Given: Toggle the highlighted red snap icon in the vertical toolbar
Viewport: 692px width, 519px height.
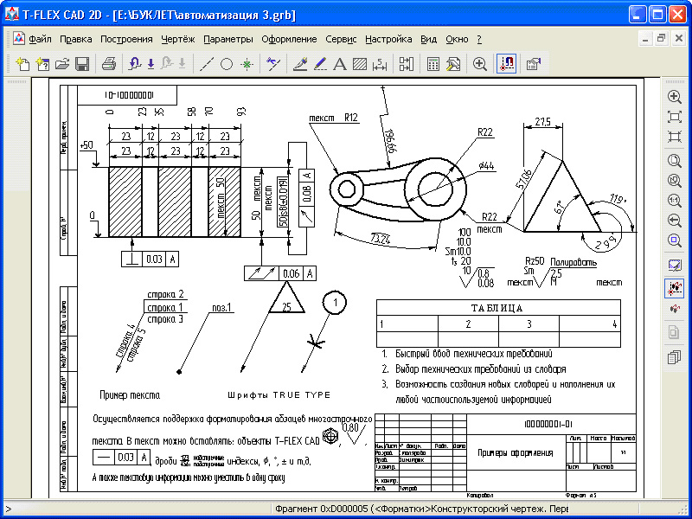Looking at the screenshot, I should tap(674, 288).
